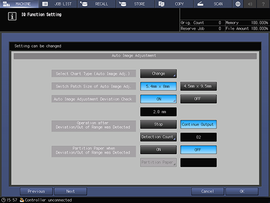
Task: Click the information icon beside IQ Function Setting
Action: click(x=12, y=16)
